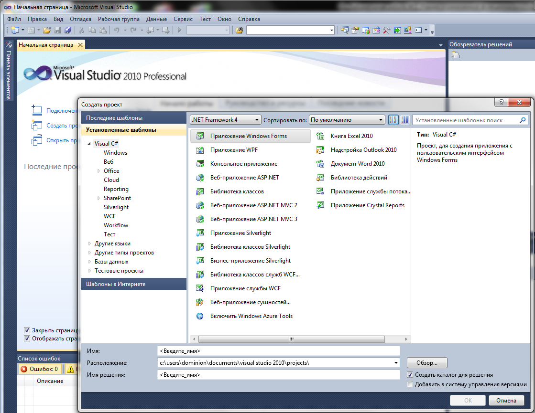Expand the Office tree node

coord(98,171)
